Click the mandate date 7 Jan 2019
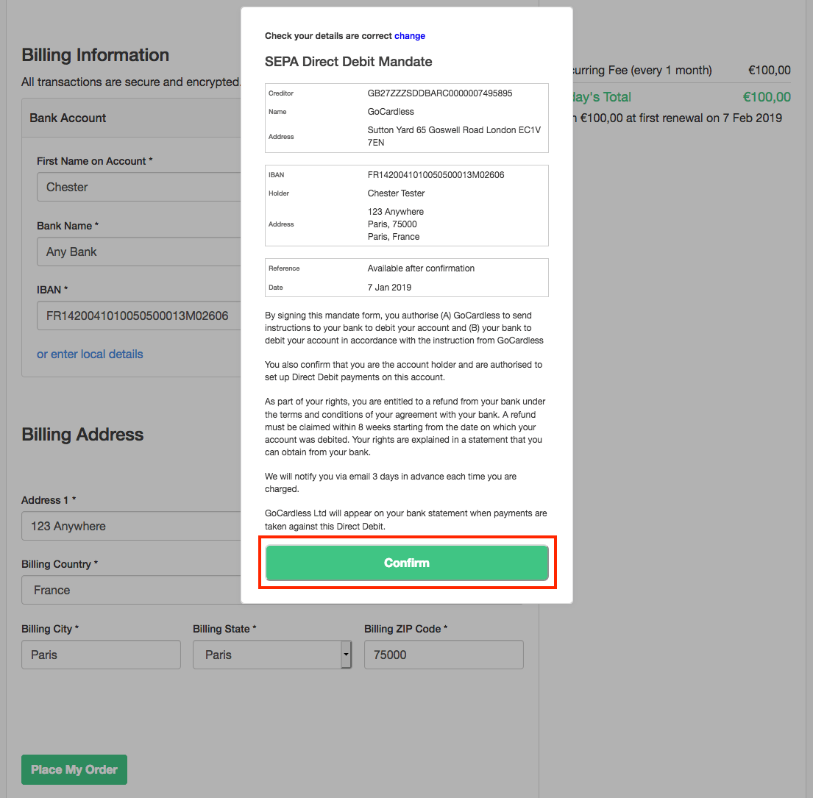 (x=389, y=288)
